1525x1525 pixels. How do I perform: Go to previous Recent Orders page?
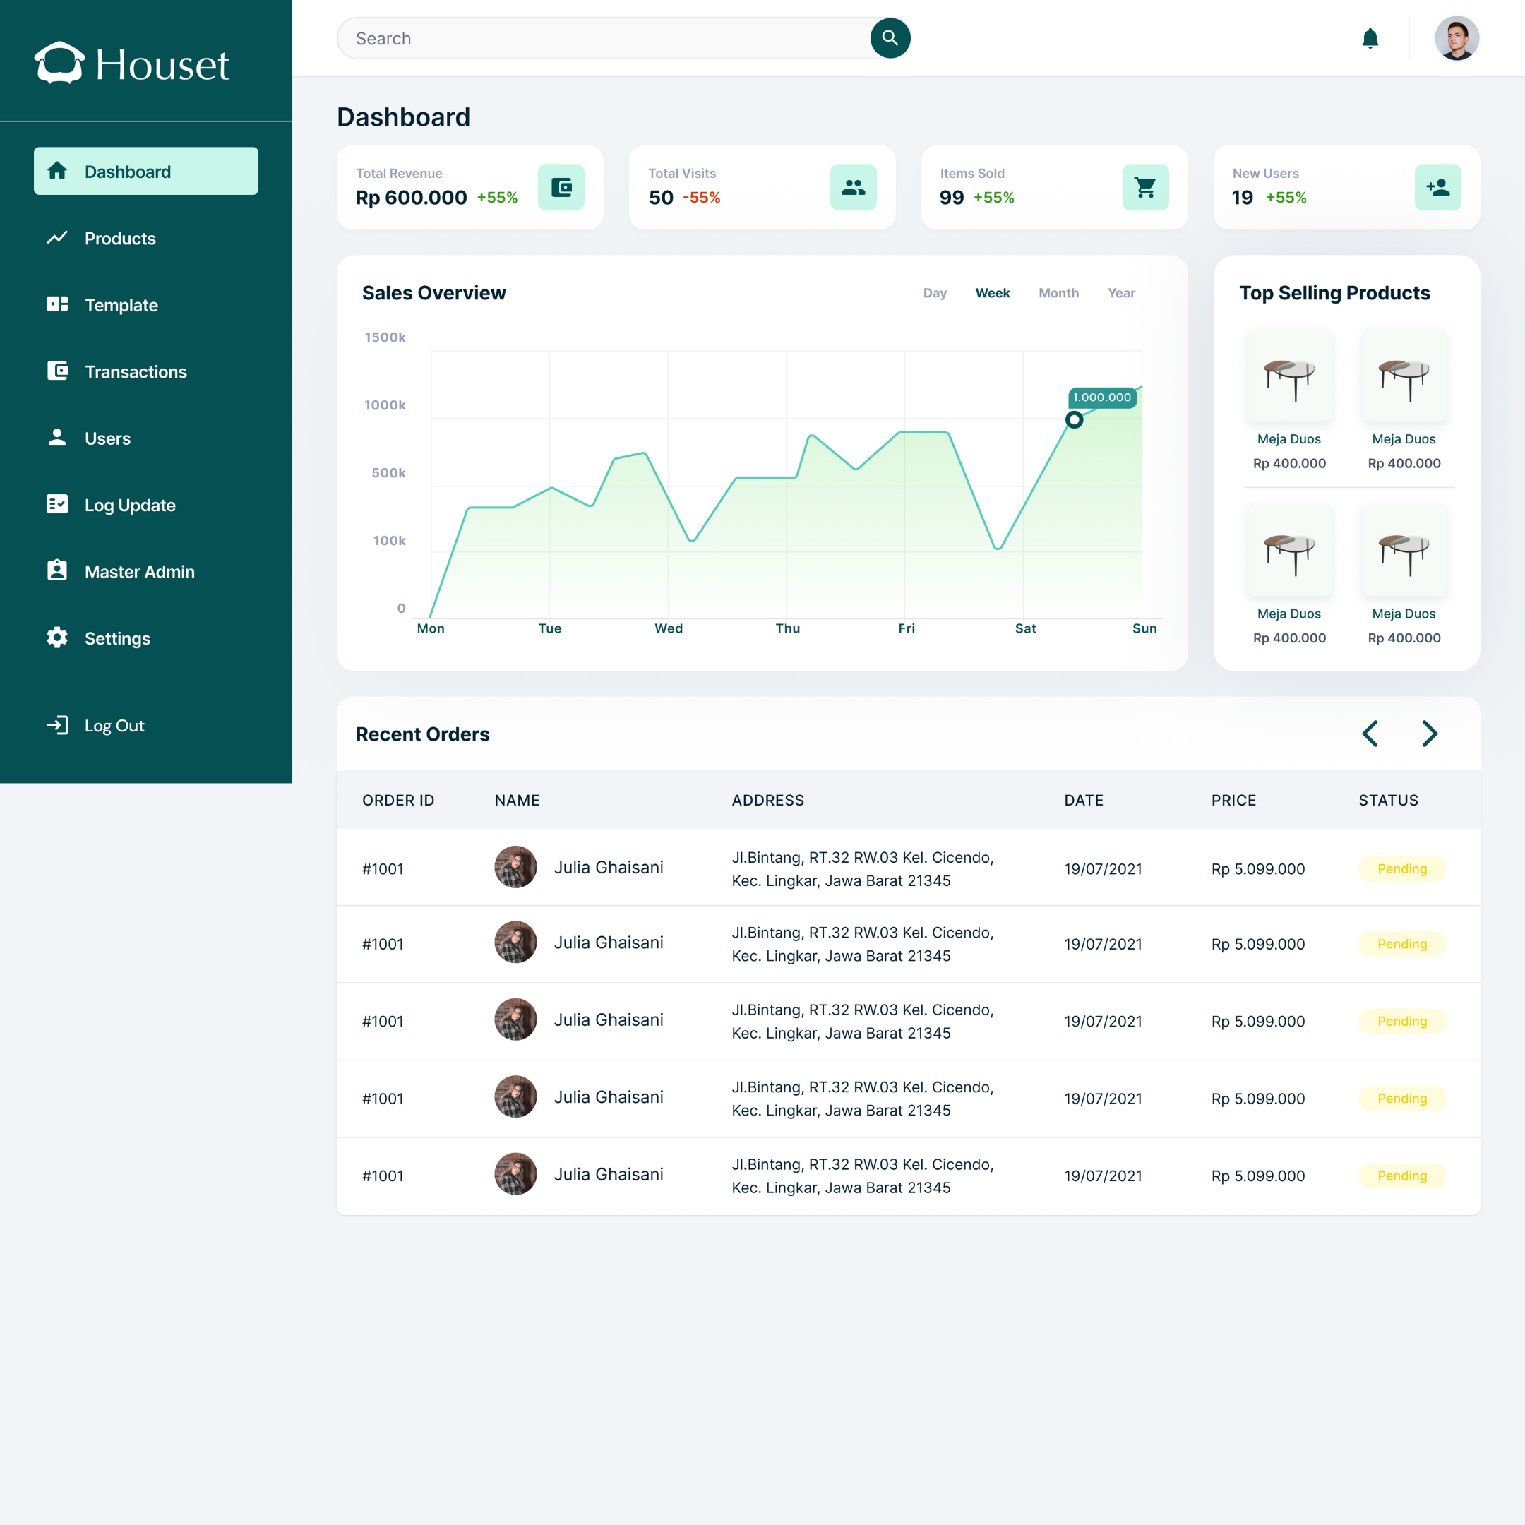[x=1370, y=734]
